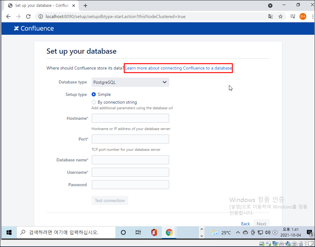315x247 pixels.
Task: Select By connection string setup type
Action: (94, 102)
